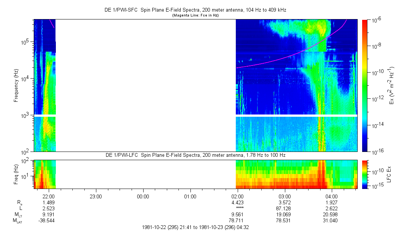Click the DE 1/PWI-SFC plot title
406x232 pixels.
click(195, 10)
